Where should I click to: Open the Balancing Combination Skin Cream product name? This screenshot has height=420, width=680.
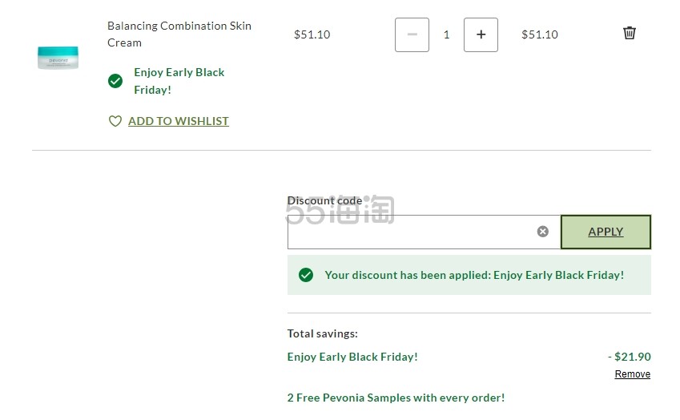(179, 34)
